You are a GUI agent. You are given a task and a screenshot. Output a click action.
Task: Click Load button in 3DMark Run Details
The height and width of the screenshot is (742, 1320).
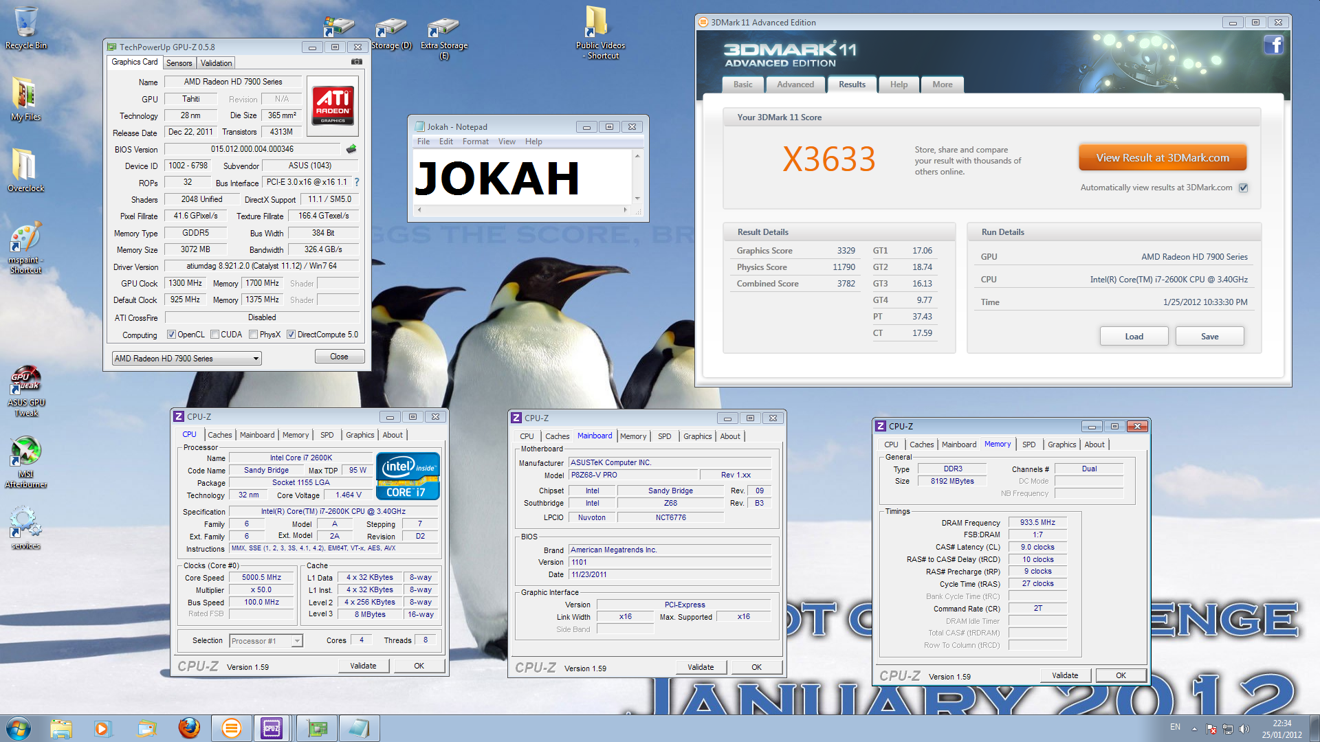(1134, 337)
